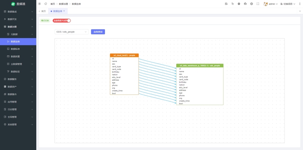The image size is (303, 150).
Task: Close the 数据血缘 tab
Action: click(x=64, y=11)
